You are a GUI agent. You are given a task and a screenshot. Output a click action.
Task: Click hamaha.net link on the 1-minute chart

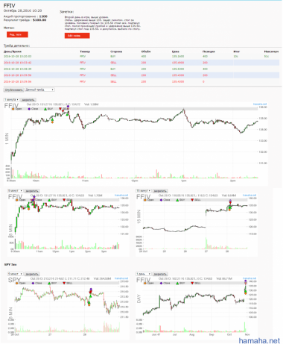pos(260,104)
